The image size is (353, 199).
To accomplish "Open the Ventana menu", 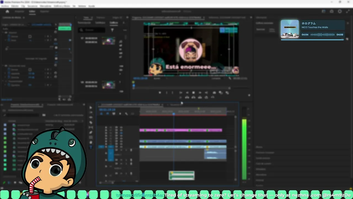I will pos(82,6).
